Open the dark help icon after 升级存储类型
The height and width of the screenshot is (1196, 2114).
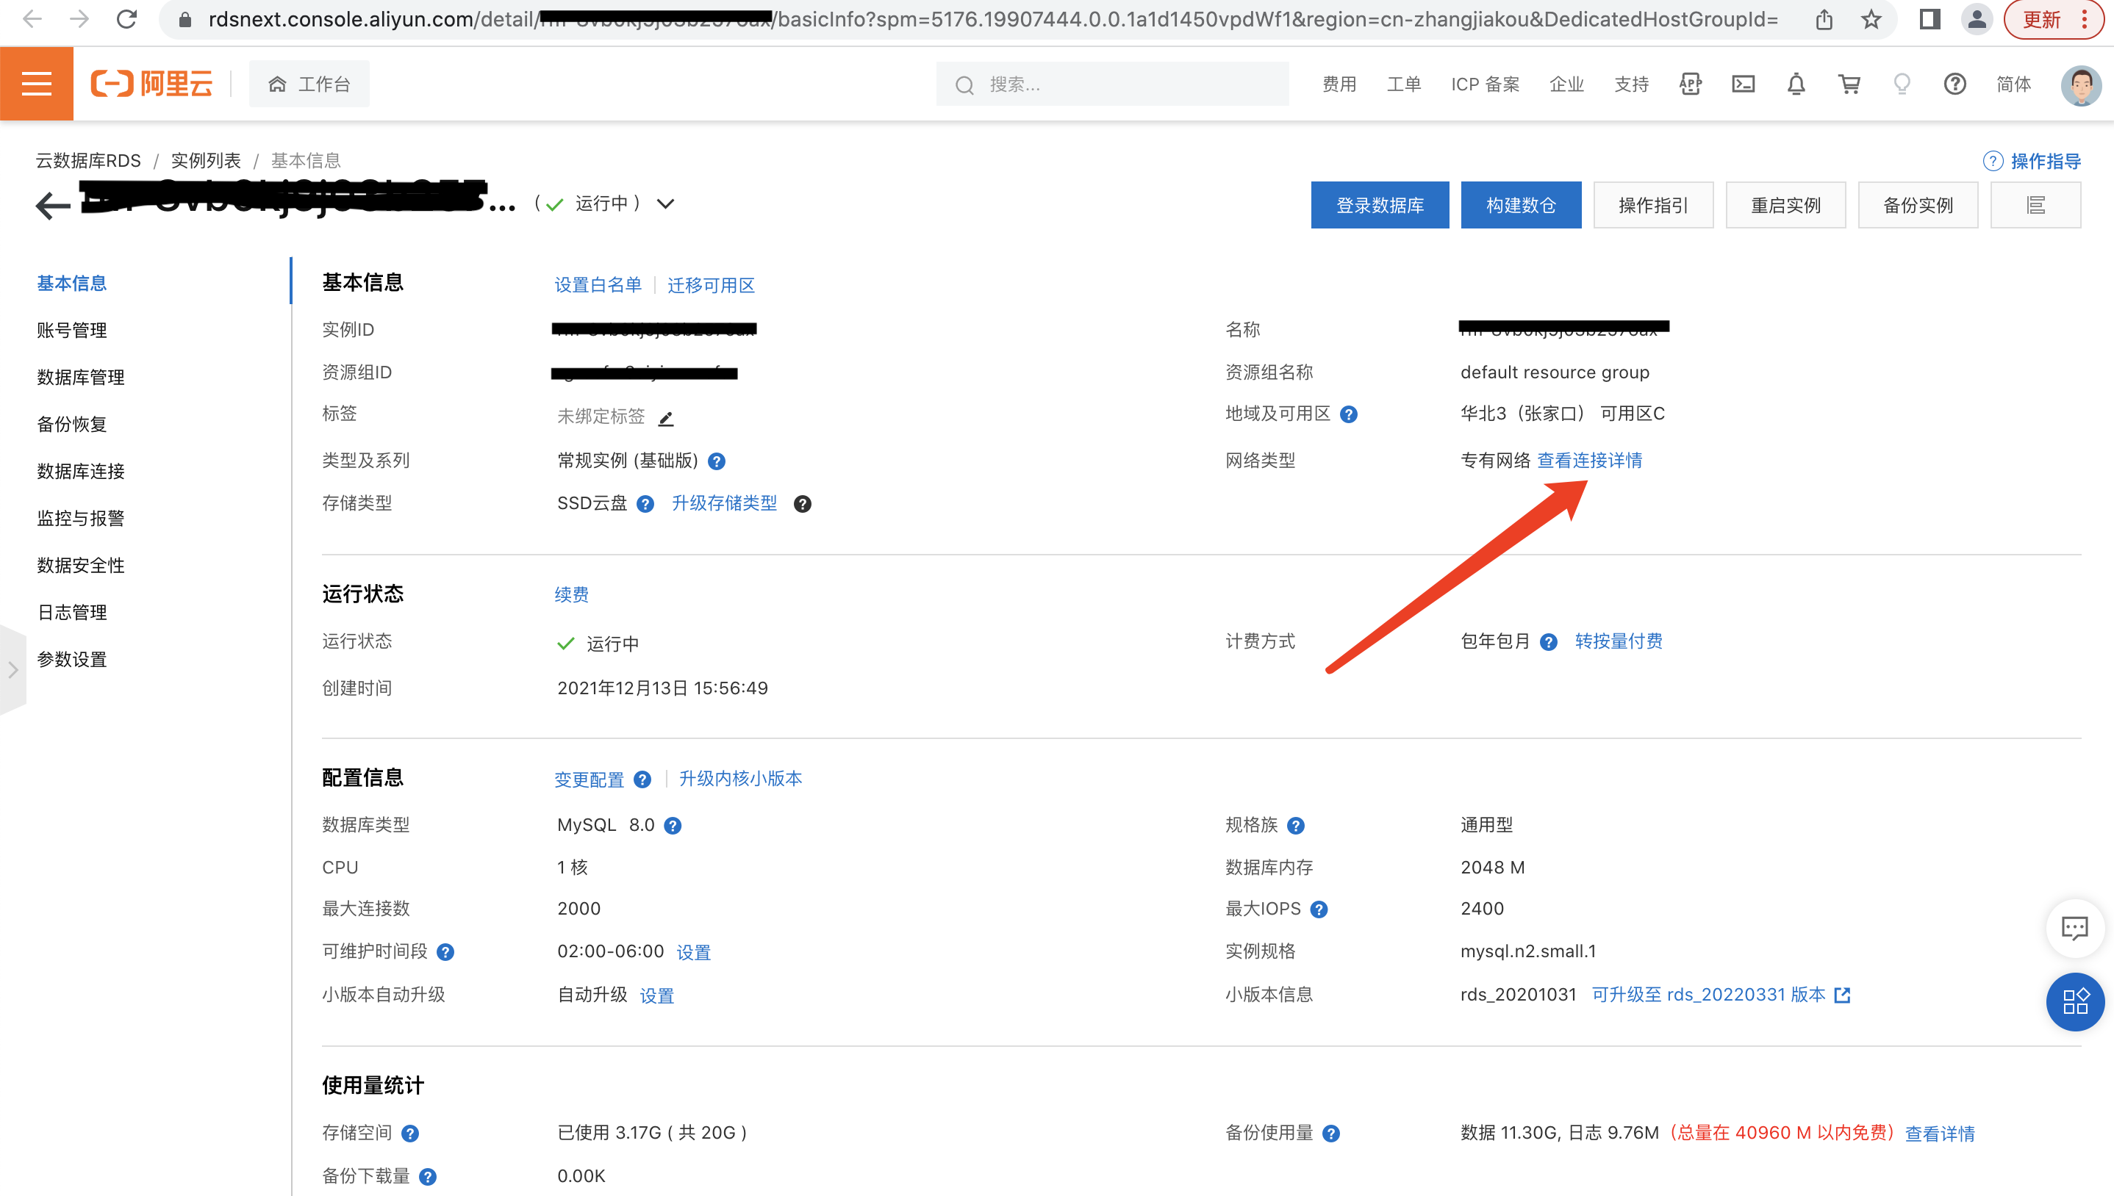[802, 505]
